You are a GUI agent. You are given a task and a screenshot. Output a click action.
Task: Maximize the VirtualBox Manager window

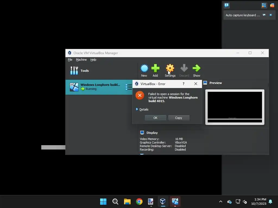[250, 53]
